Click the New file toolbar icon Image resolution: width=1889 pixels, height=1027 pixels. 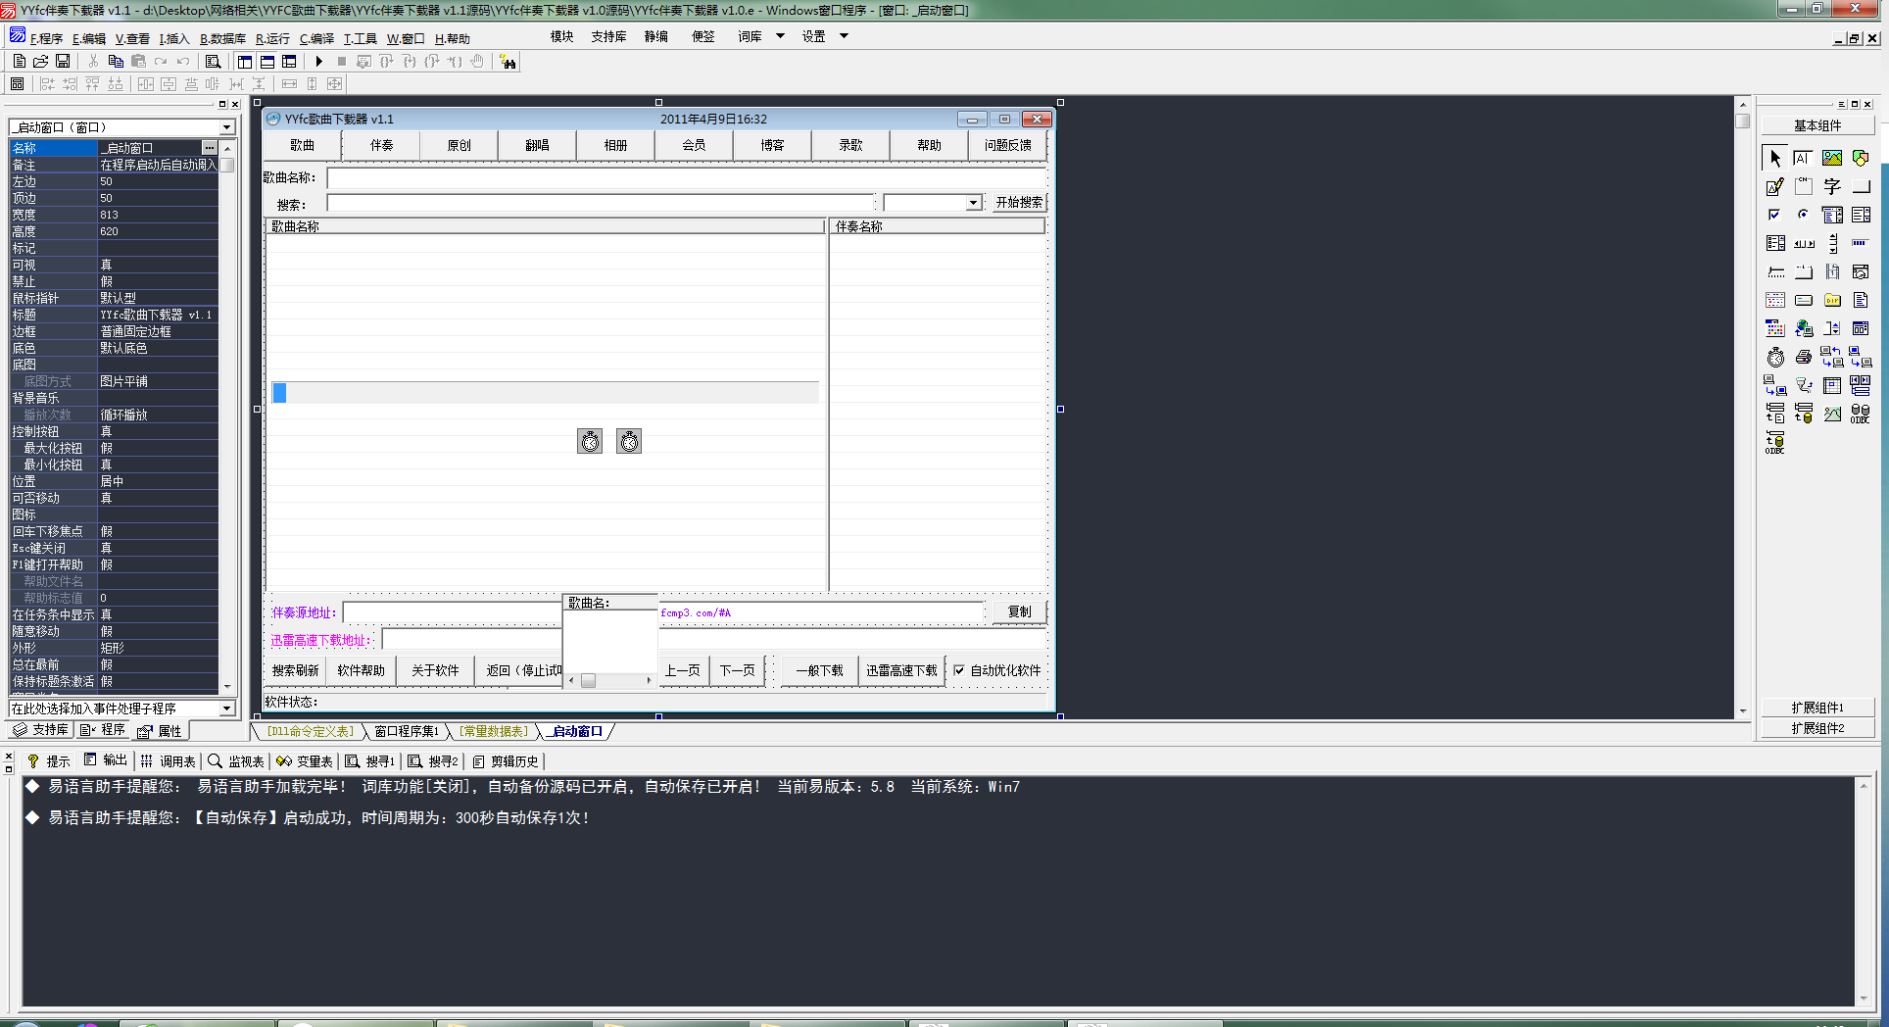(x=19, y=61)
